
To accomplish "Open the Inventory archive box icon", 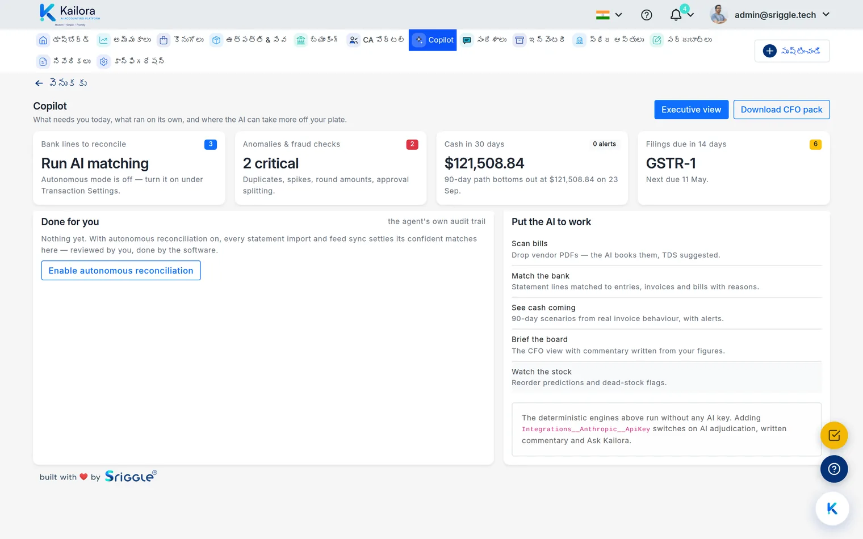I will 520,40.
